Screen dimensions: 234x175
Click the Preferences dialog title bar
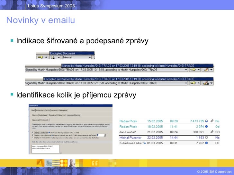[70, 105]
